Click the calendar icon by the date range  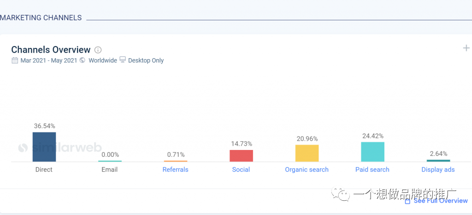[x=15, y=60]
